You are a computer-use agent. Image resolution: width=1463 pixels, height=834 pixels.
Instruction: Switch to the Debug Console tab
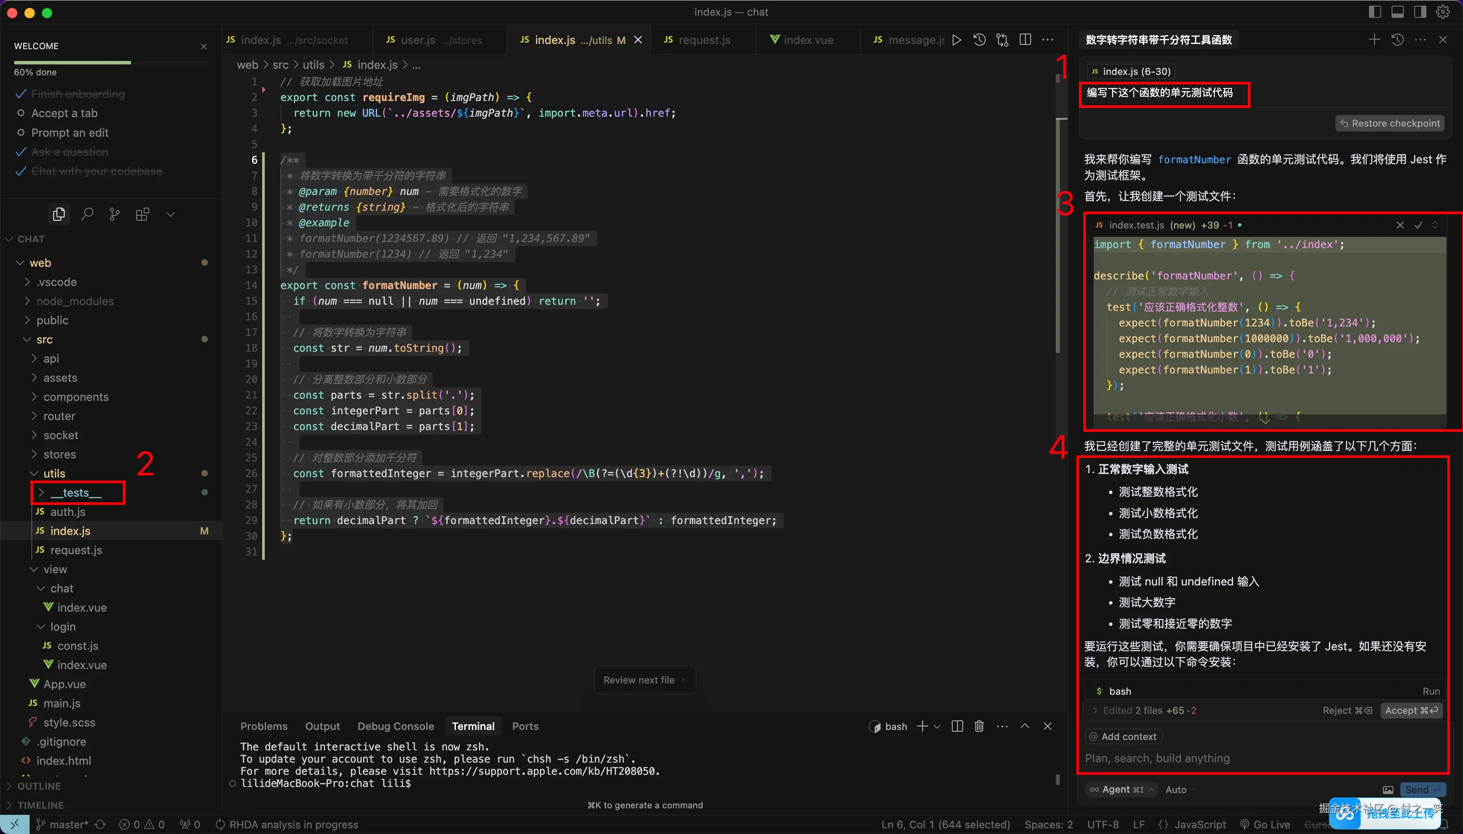coord(395,726)
